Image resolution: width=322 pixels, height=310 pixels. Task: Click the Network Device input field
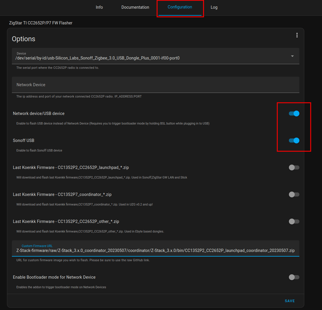[155, 85]
